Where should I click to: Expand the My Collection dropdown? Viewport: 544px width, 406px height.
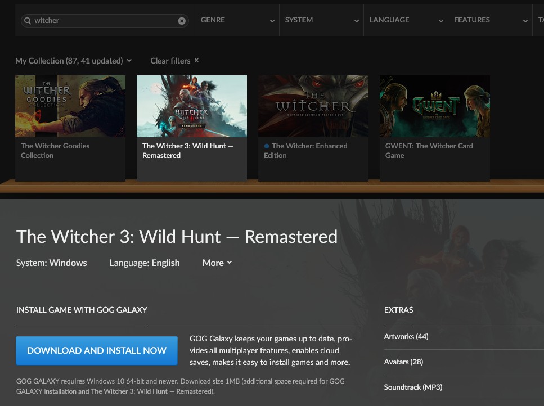pyautogui.click(x=74, y=61)
